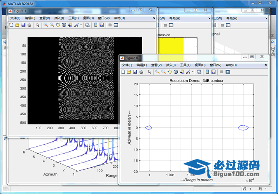
Task: Open 查看(V) menu in Figure 1
Action: click(45, 18)
